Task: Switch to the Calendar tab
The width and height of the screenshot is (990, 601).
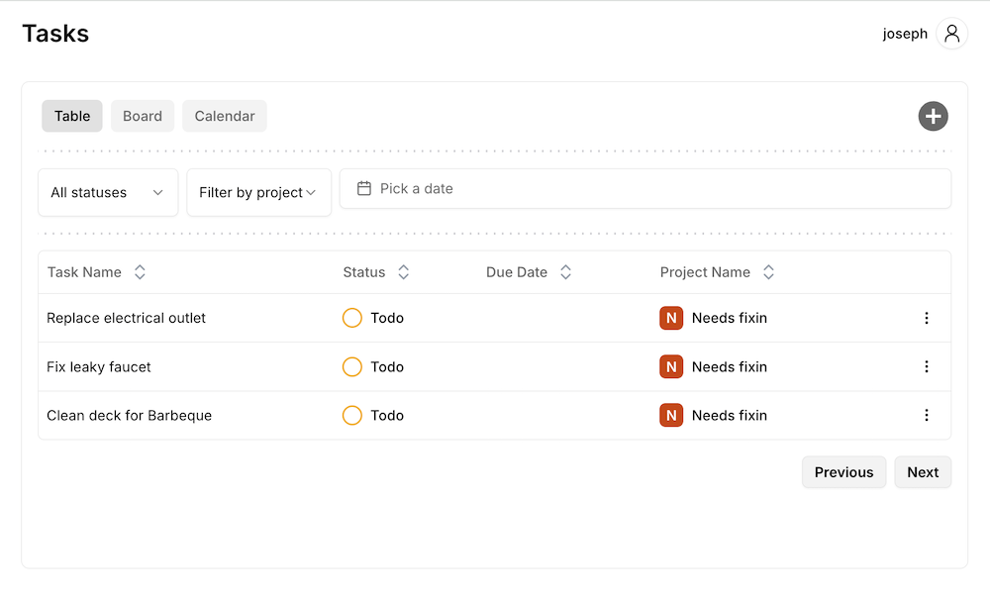Action: click(225, 116)
